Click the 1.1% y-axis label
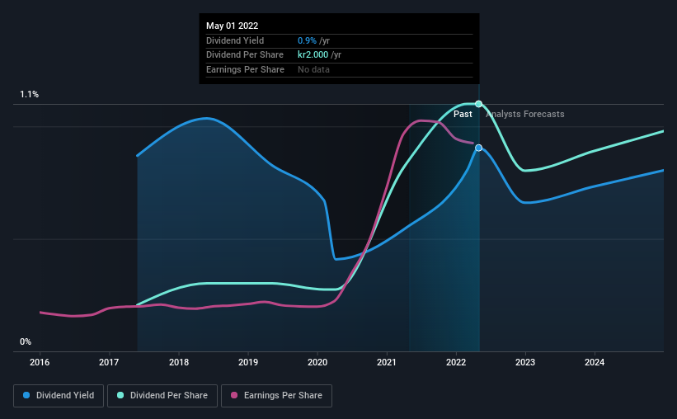 (x=30, y=94)
